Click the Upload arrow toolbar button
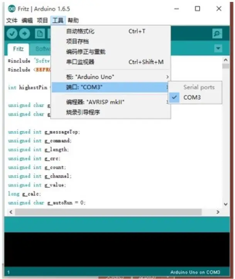 (x=25, y=34)
